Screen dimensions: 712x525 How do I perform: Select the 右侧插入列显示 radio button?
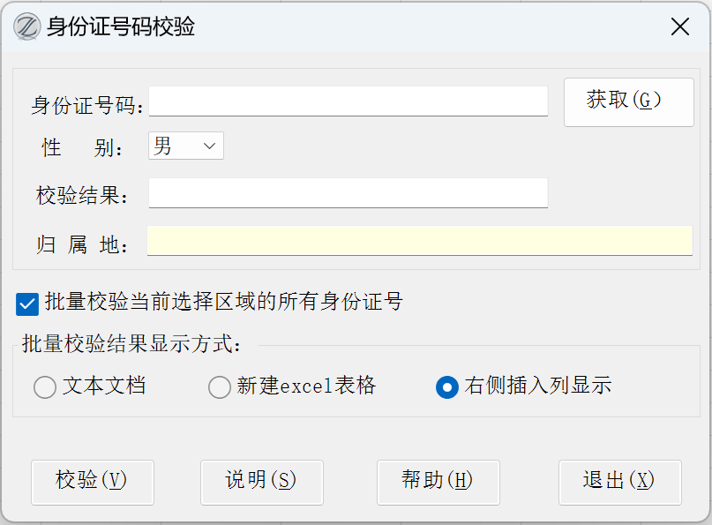point(447,387)
